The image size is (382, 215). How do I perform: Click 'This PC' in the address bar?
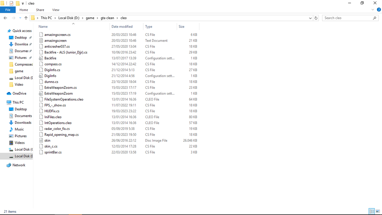[46, 18]
